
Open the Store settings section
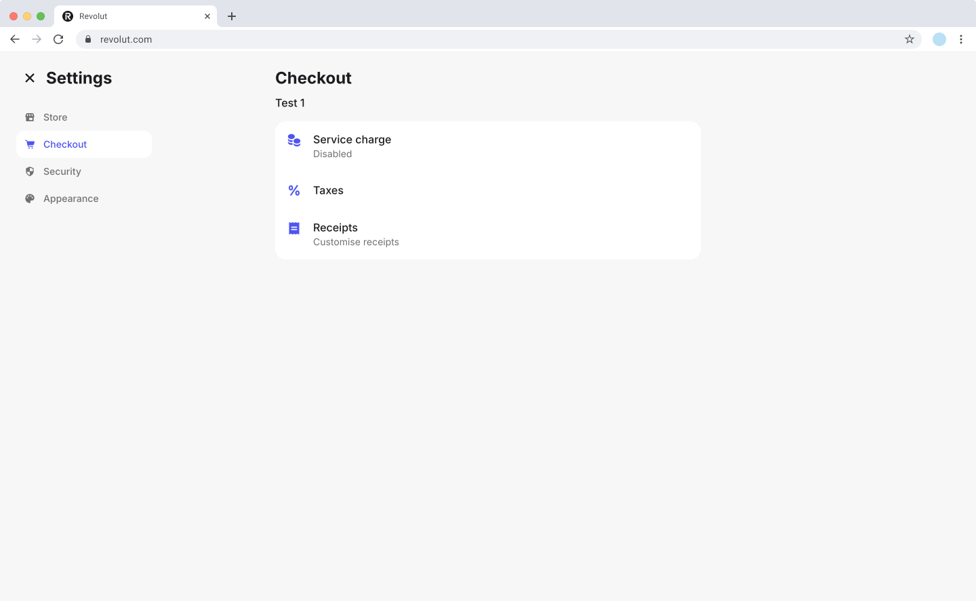(56, 117)
